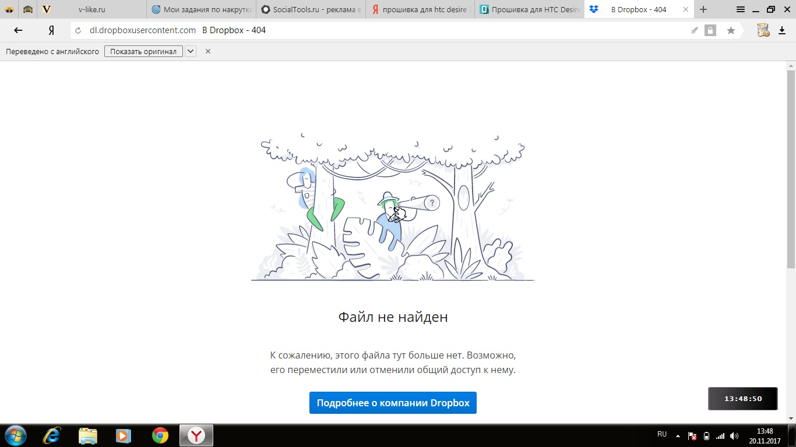Open Windows Explorer from the taskbar
The image size is (796, 447).
click(88, 435)
